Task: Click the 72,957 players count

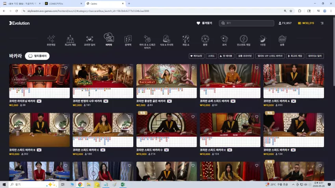Action: (x=285, y=23)
